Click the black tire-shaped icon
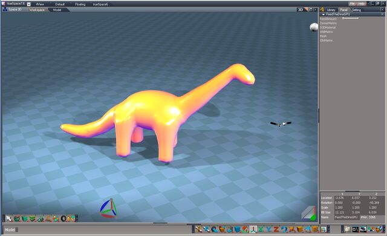The height and width of the screenshot is (236, 387). click(63, 218)
